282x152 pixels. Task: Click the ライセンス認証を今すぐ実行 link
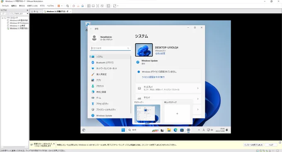[153, 77]
